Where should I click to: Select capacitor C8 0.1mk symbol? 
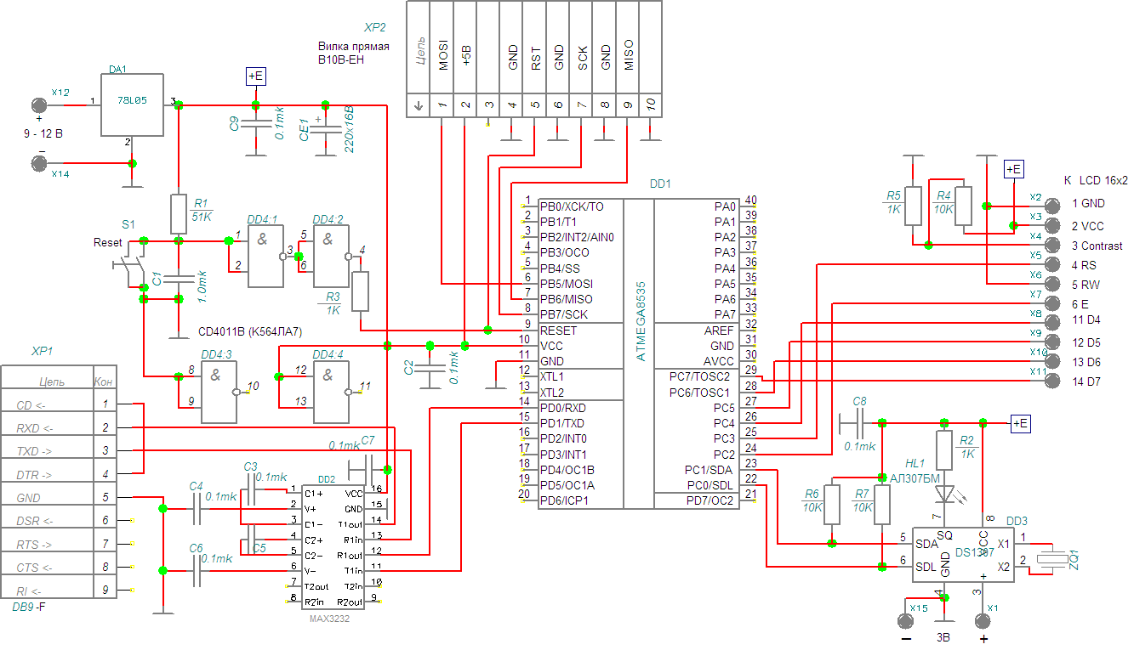(859, 421)
